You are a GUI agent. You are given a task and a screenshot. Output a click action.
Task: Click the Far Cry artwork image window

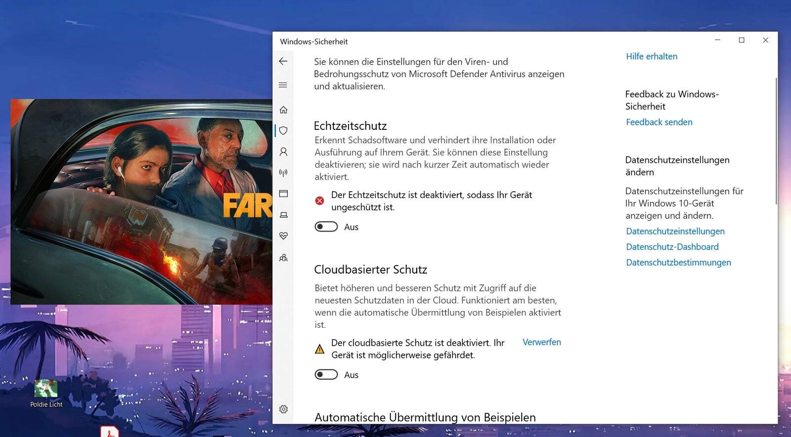[141, 201]
